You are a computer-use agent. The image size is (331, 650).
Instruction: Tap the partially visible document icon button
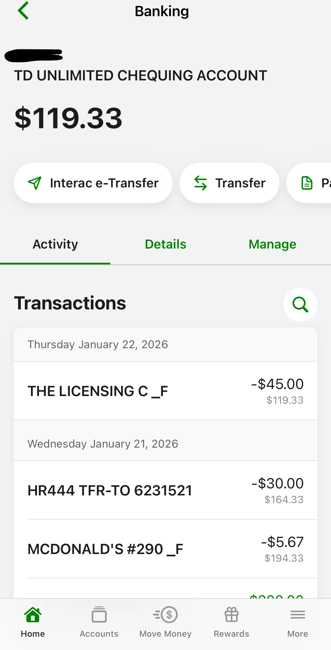(x=307, y=183)
